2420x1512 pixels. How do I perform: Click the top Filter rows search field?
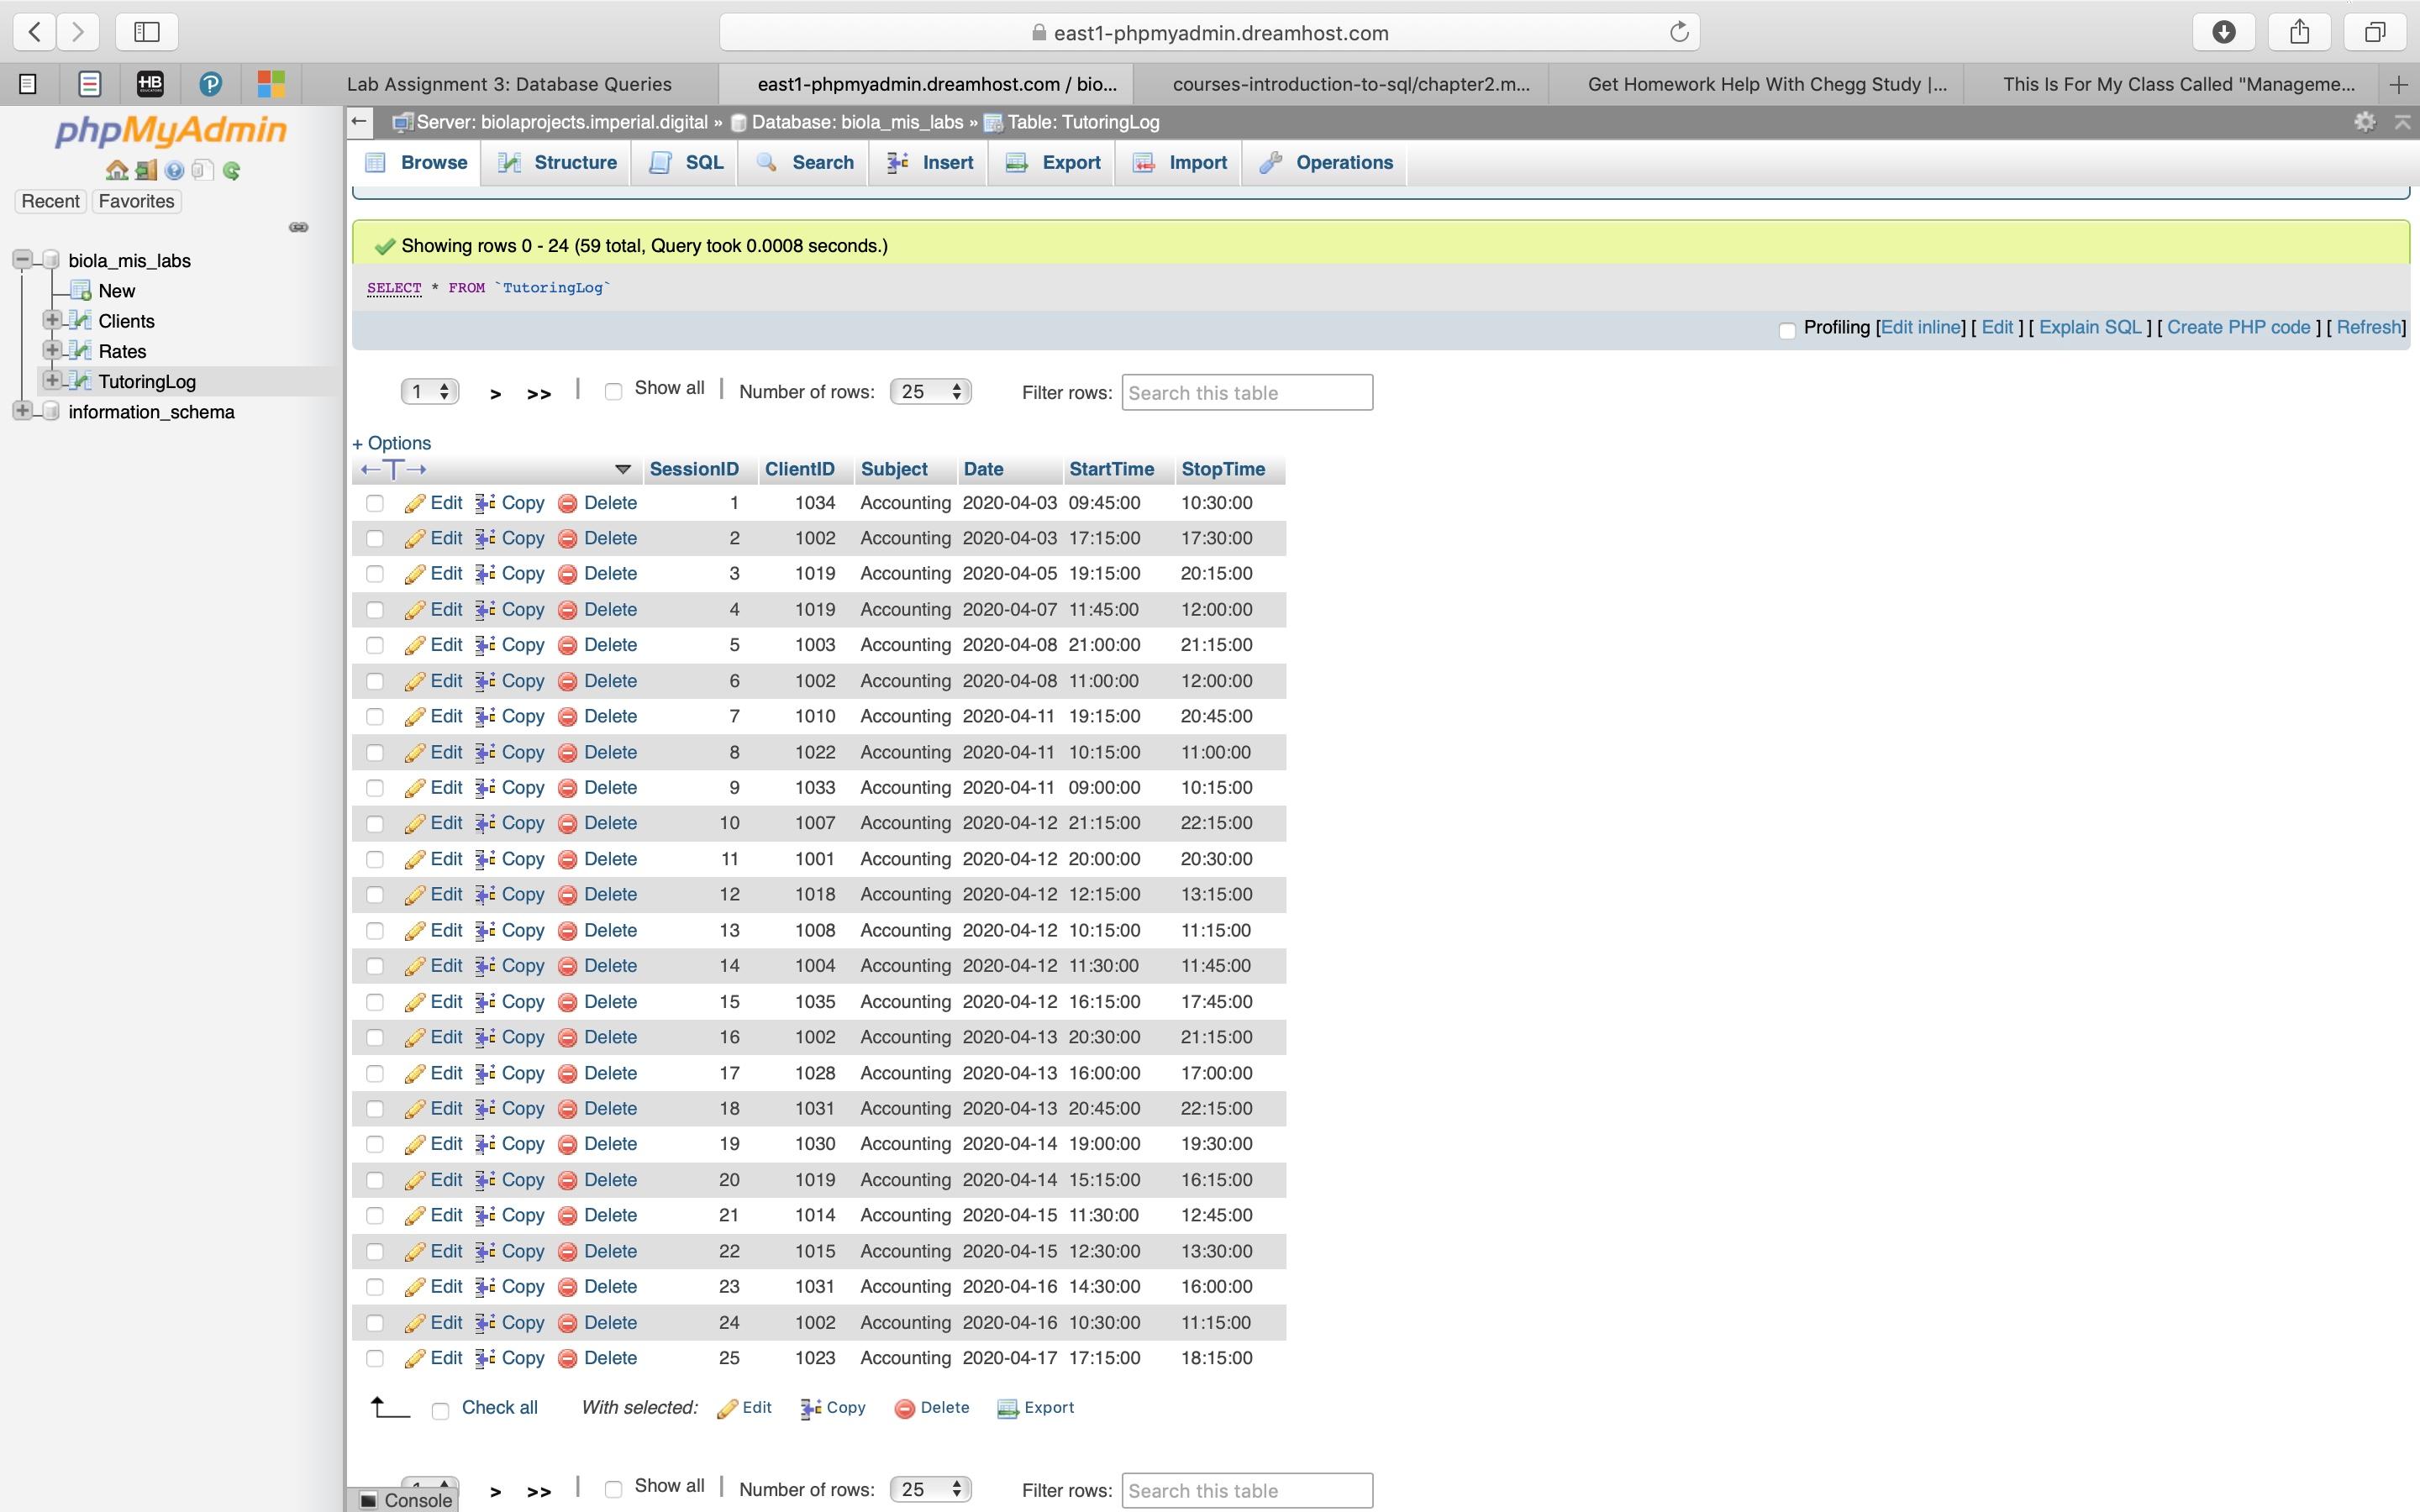[1246, 392]
